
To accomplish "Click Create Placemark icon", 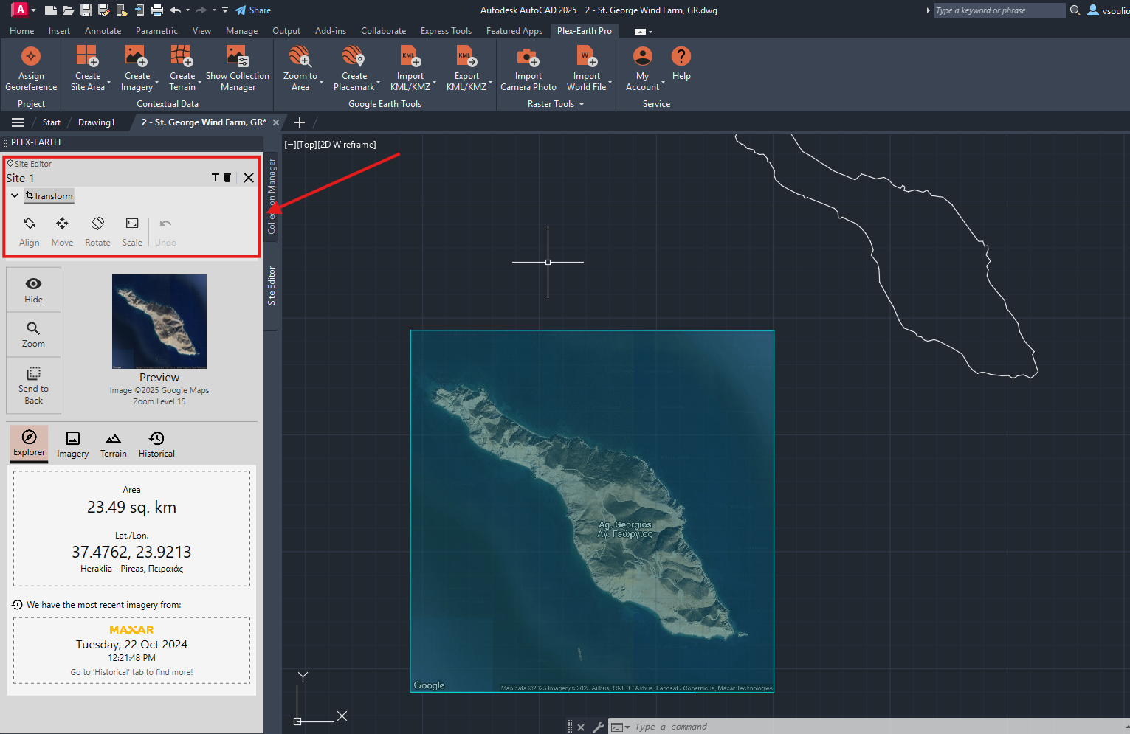I will click(x=354, y=57).
